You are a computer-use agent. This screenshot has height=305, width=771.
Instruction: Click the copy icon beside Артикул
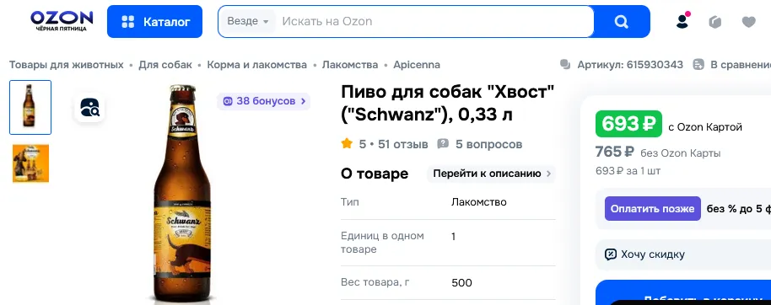click(565, 65)
